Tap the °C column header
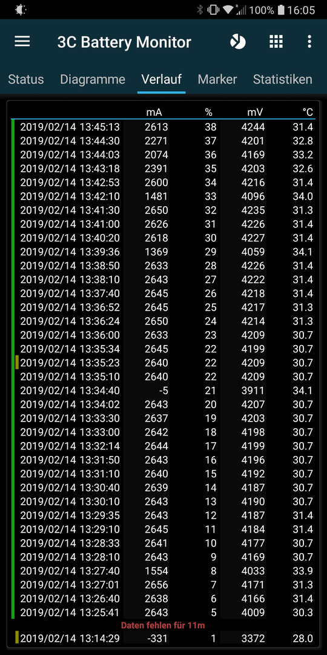 click(308, 112)
